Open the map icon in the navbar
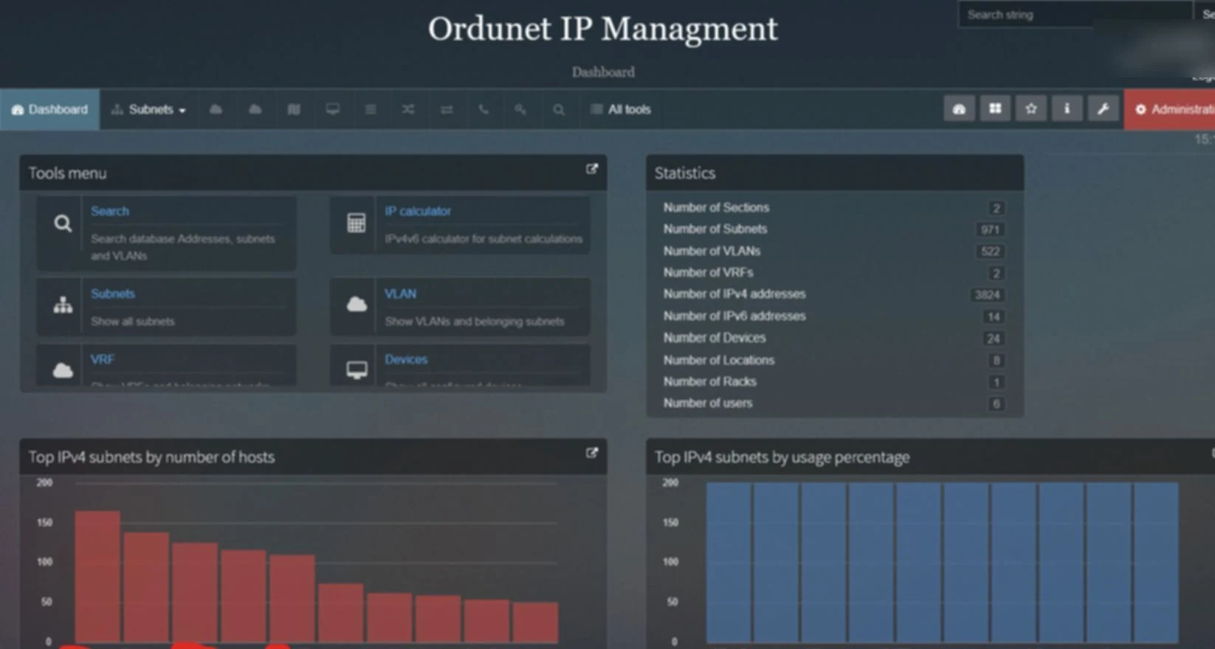 [x=294, y=109]
